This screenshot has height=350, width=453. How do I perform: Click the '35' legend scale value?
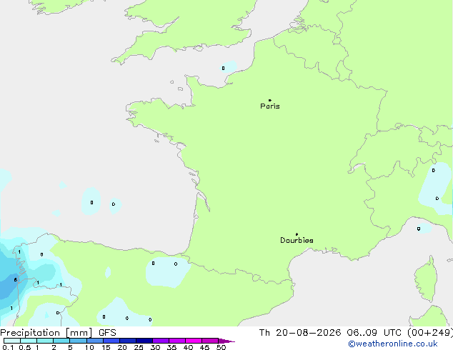(x=171, y=347)
